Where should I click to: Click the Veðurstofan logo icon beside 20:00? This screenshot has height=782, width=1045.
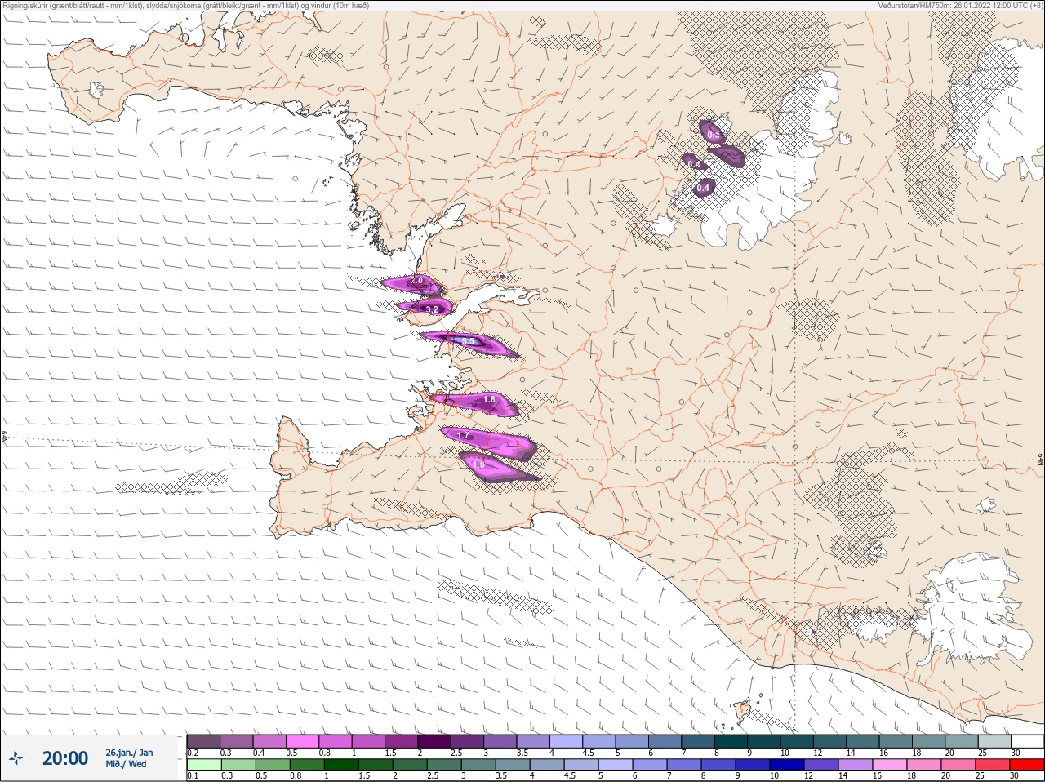(16, 758)
